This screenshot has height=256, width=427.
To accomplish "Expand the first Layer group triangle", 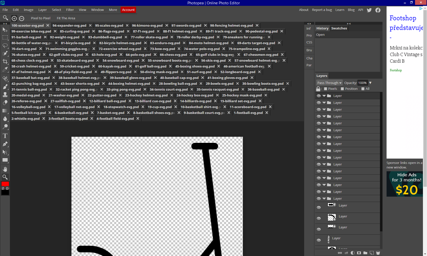I will [x=324, y=96].
